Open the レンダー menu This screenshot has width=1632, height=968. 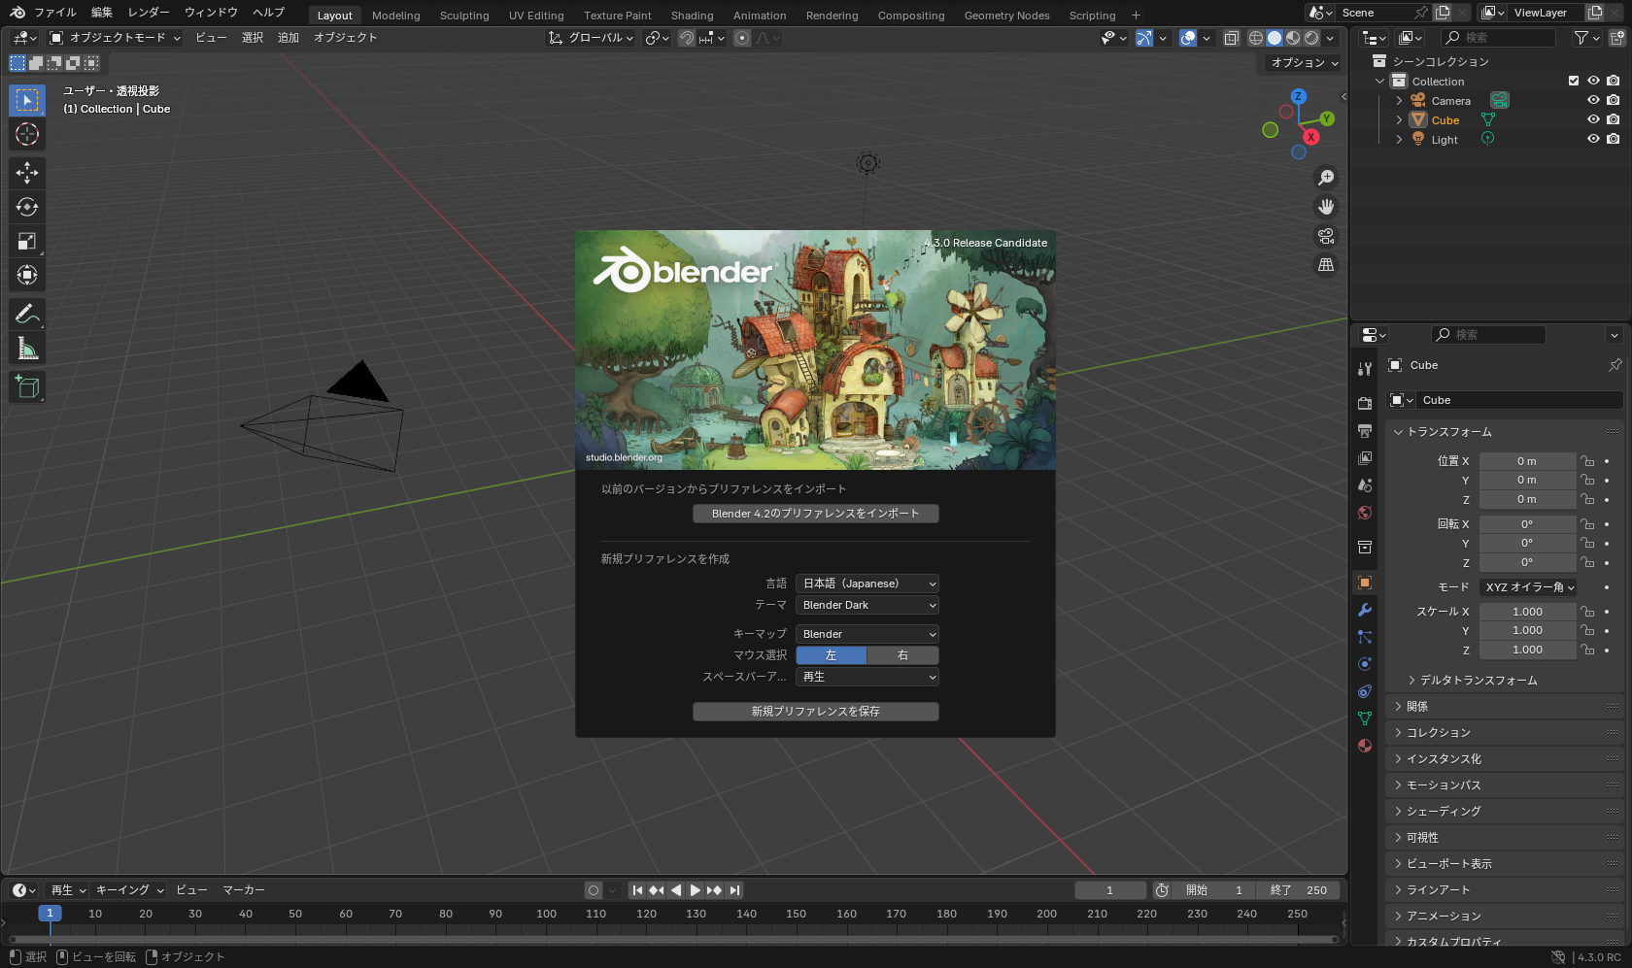(148, 12)
